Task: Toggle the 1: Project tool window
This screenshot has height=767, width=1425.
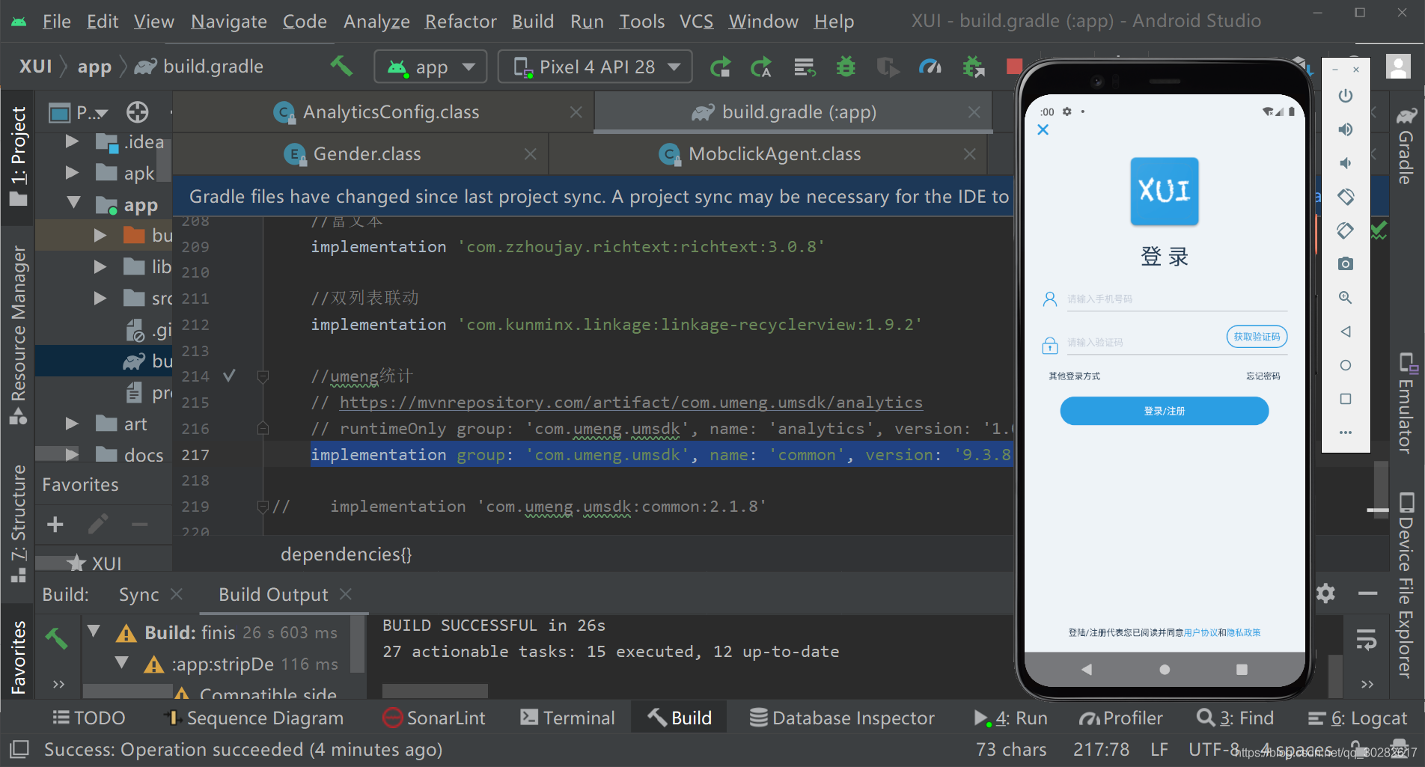Action: pos(18,156)
